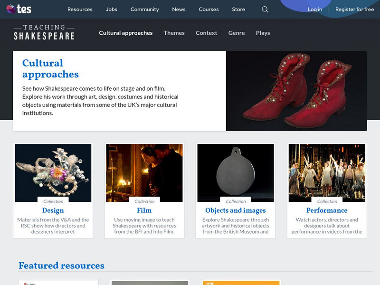380x285 pixels.
Task: Open the search magnifier icon
Action: pos(265,9)
